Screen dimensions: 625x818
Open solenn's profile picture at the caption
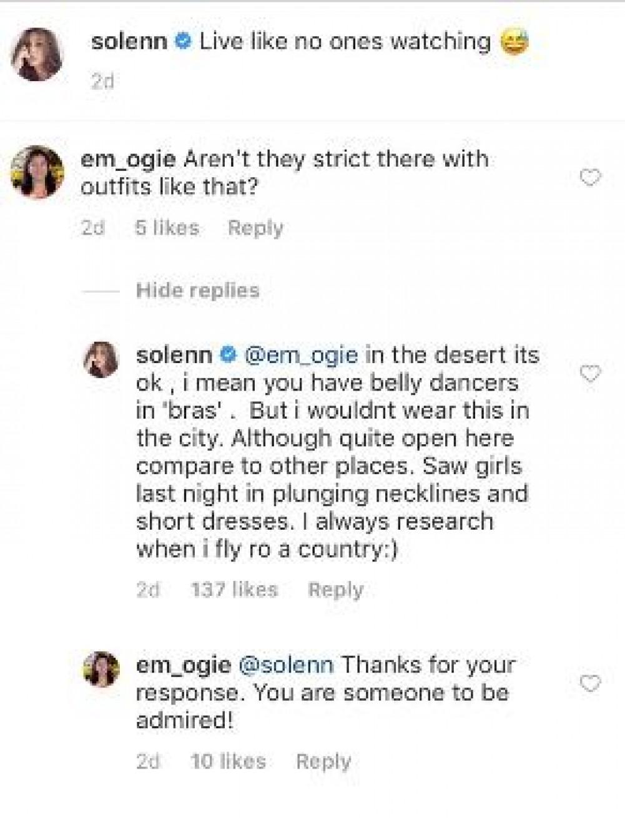click(x=38, y=54)
